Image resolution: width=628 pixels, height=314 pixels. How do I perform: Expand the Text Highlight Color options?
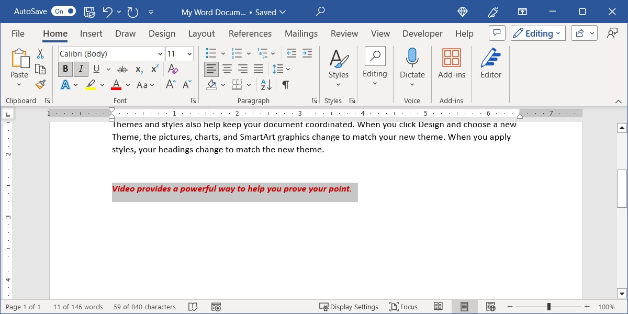[x=102, y=84]
